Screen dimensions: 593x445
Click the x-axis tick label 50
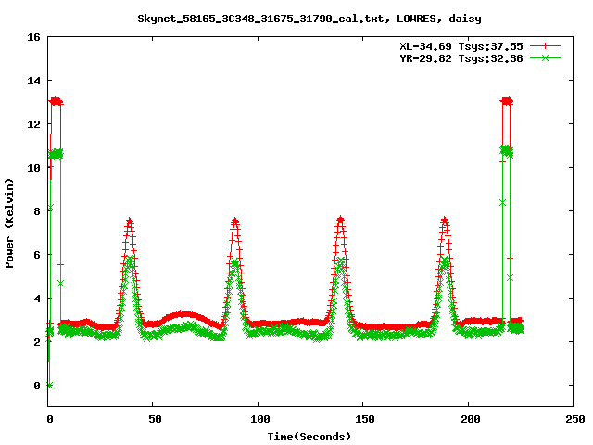coord(155,419)
